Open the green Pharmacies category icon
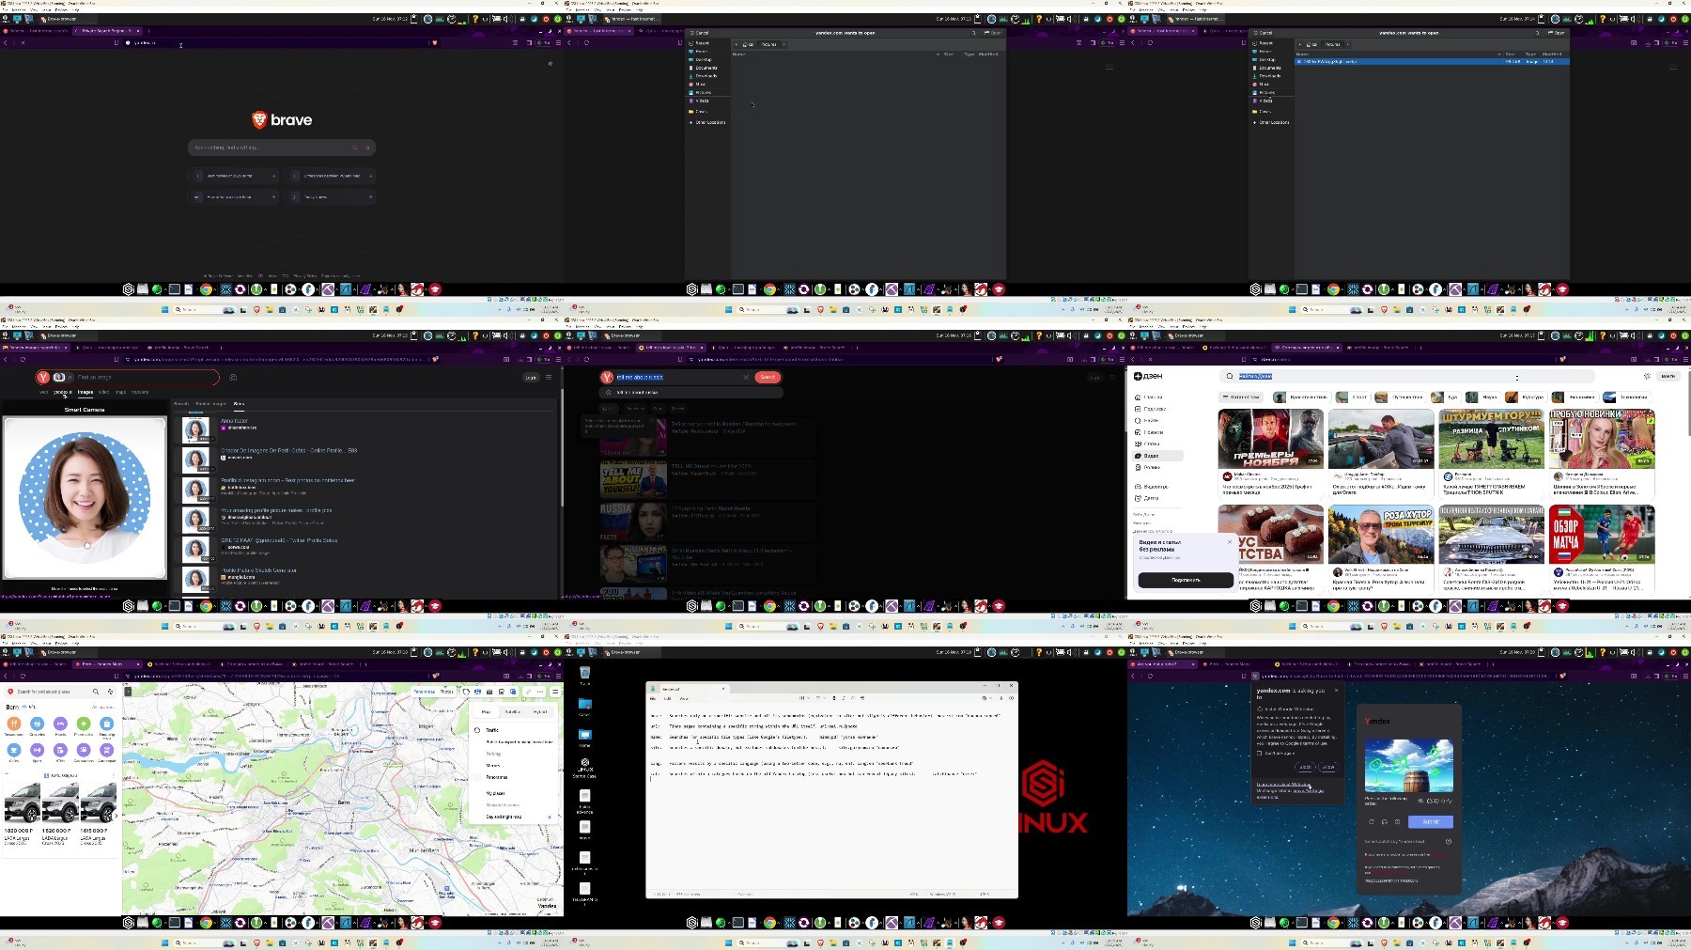 84,724
